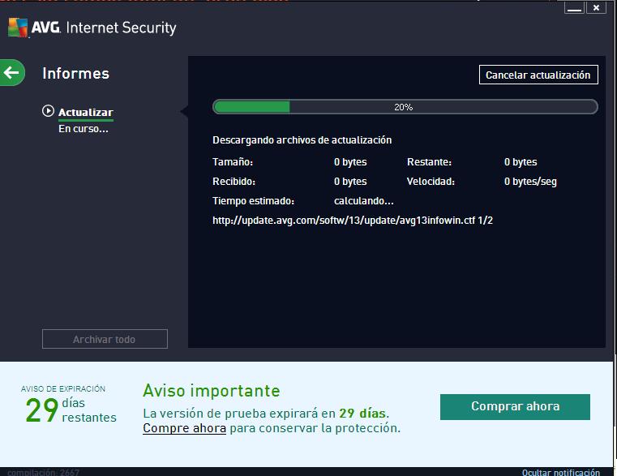Click the Aviso importante heading

click(212, 391)
